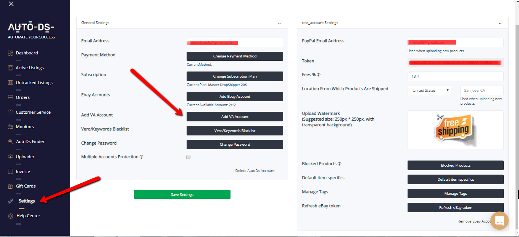Click 'Current Plan: Master DropShipper 20K' text
The image size is (519, 237).
[216, 85]
